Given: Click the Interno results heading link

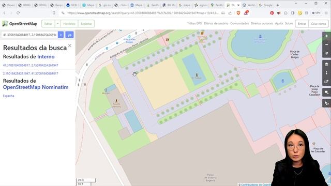Looking at the screenshot, I should tap(46, 56).
